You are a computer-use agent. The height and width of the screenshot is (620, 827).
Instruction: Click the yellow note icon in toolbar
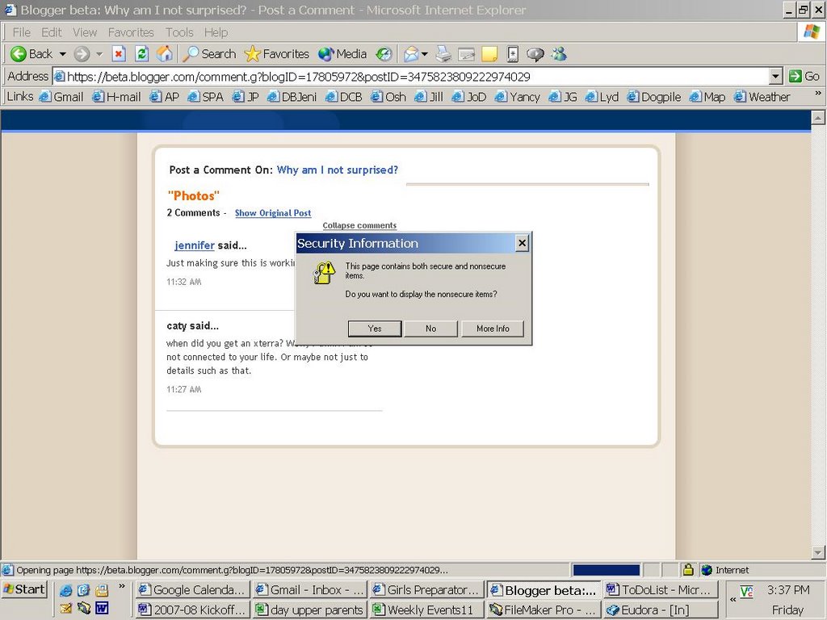[x=489, y=54]
